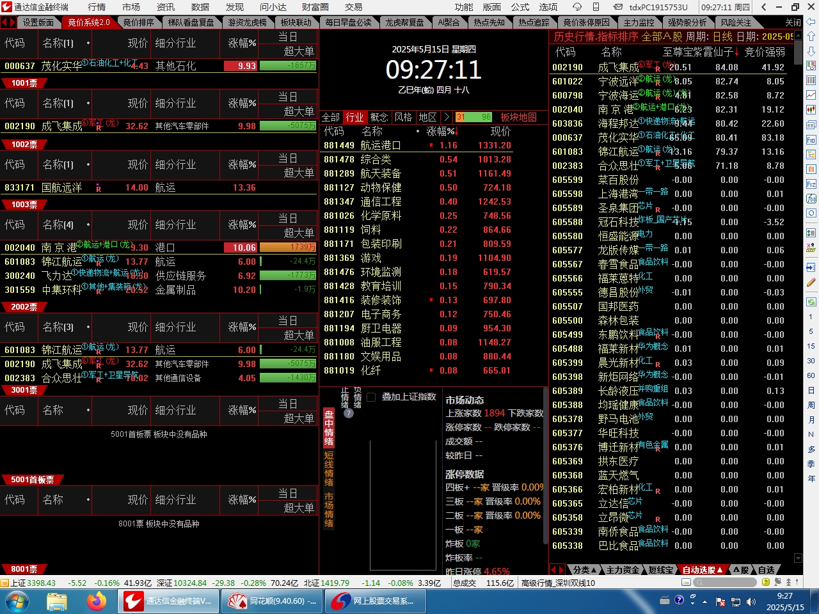This screenshot has height=614, width=819.
Task: Select the 市场情绪 vertical tab
Action: [329, 510]
